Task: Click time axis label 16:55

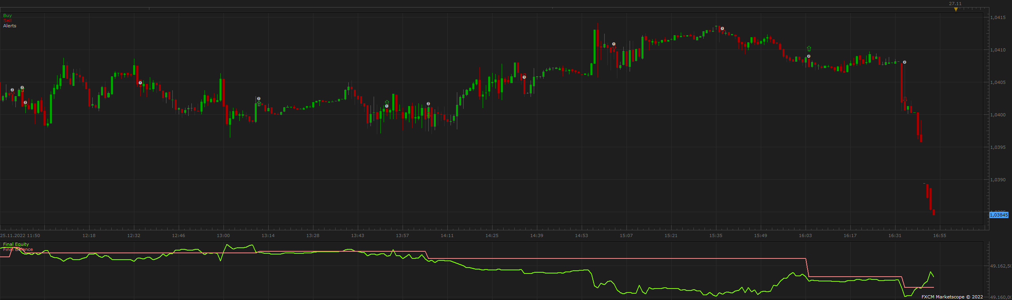Action: point(939,235)
